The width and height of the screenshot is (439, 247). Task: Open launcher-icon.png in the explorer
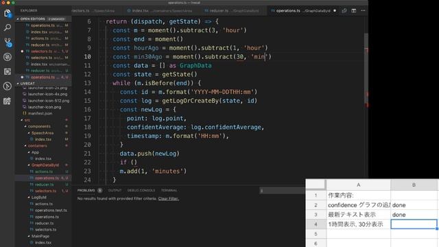coord(44,107)
